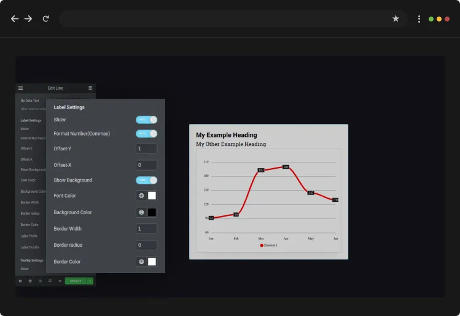
Task: Bookmark page with the star icon
Action: click(x=396, y=19)
